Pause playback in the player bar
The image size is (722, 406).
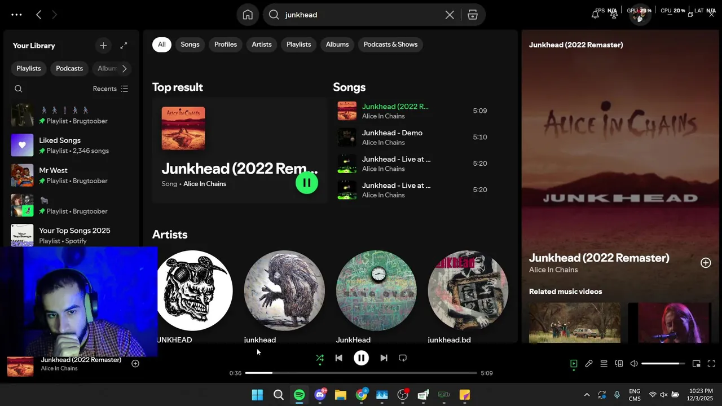(x=361, y=358)
